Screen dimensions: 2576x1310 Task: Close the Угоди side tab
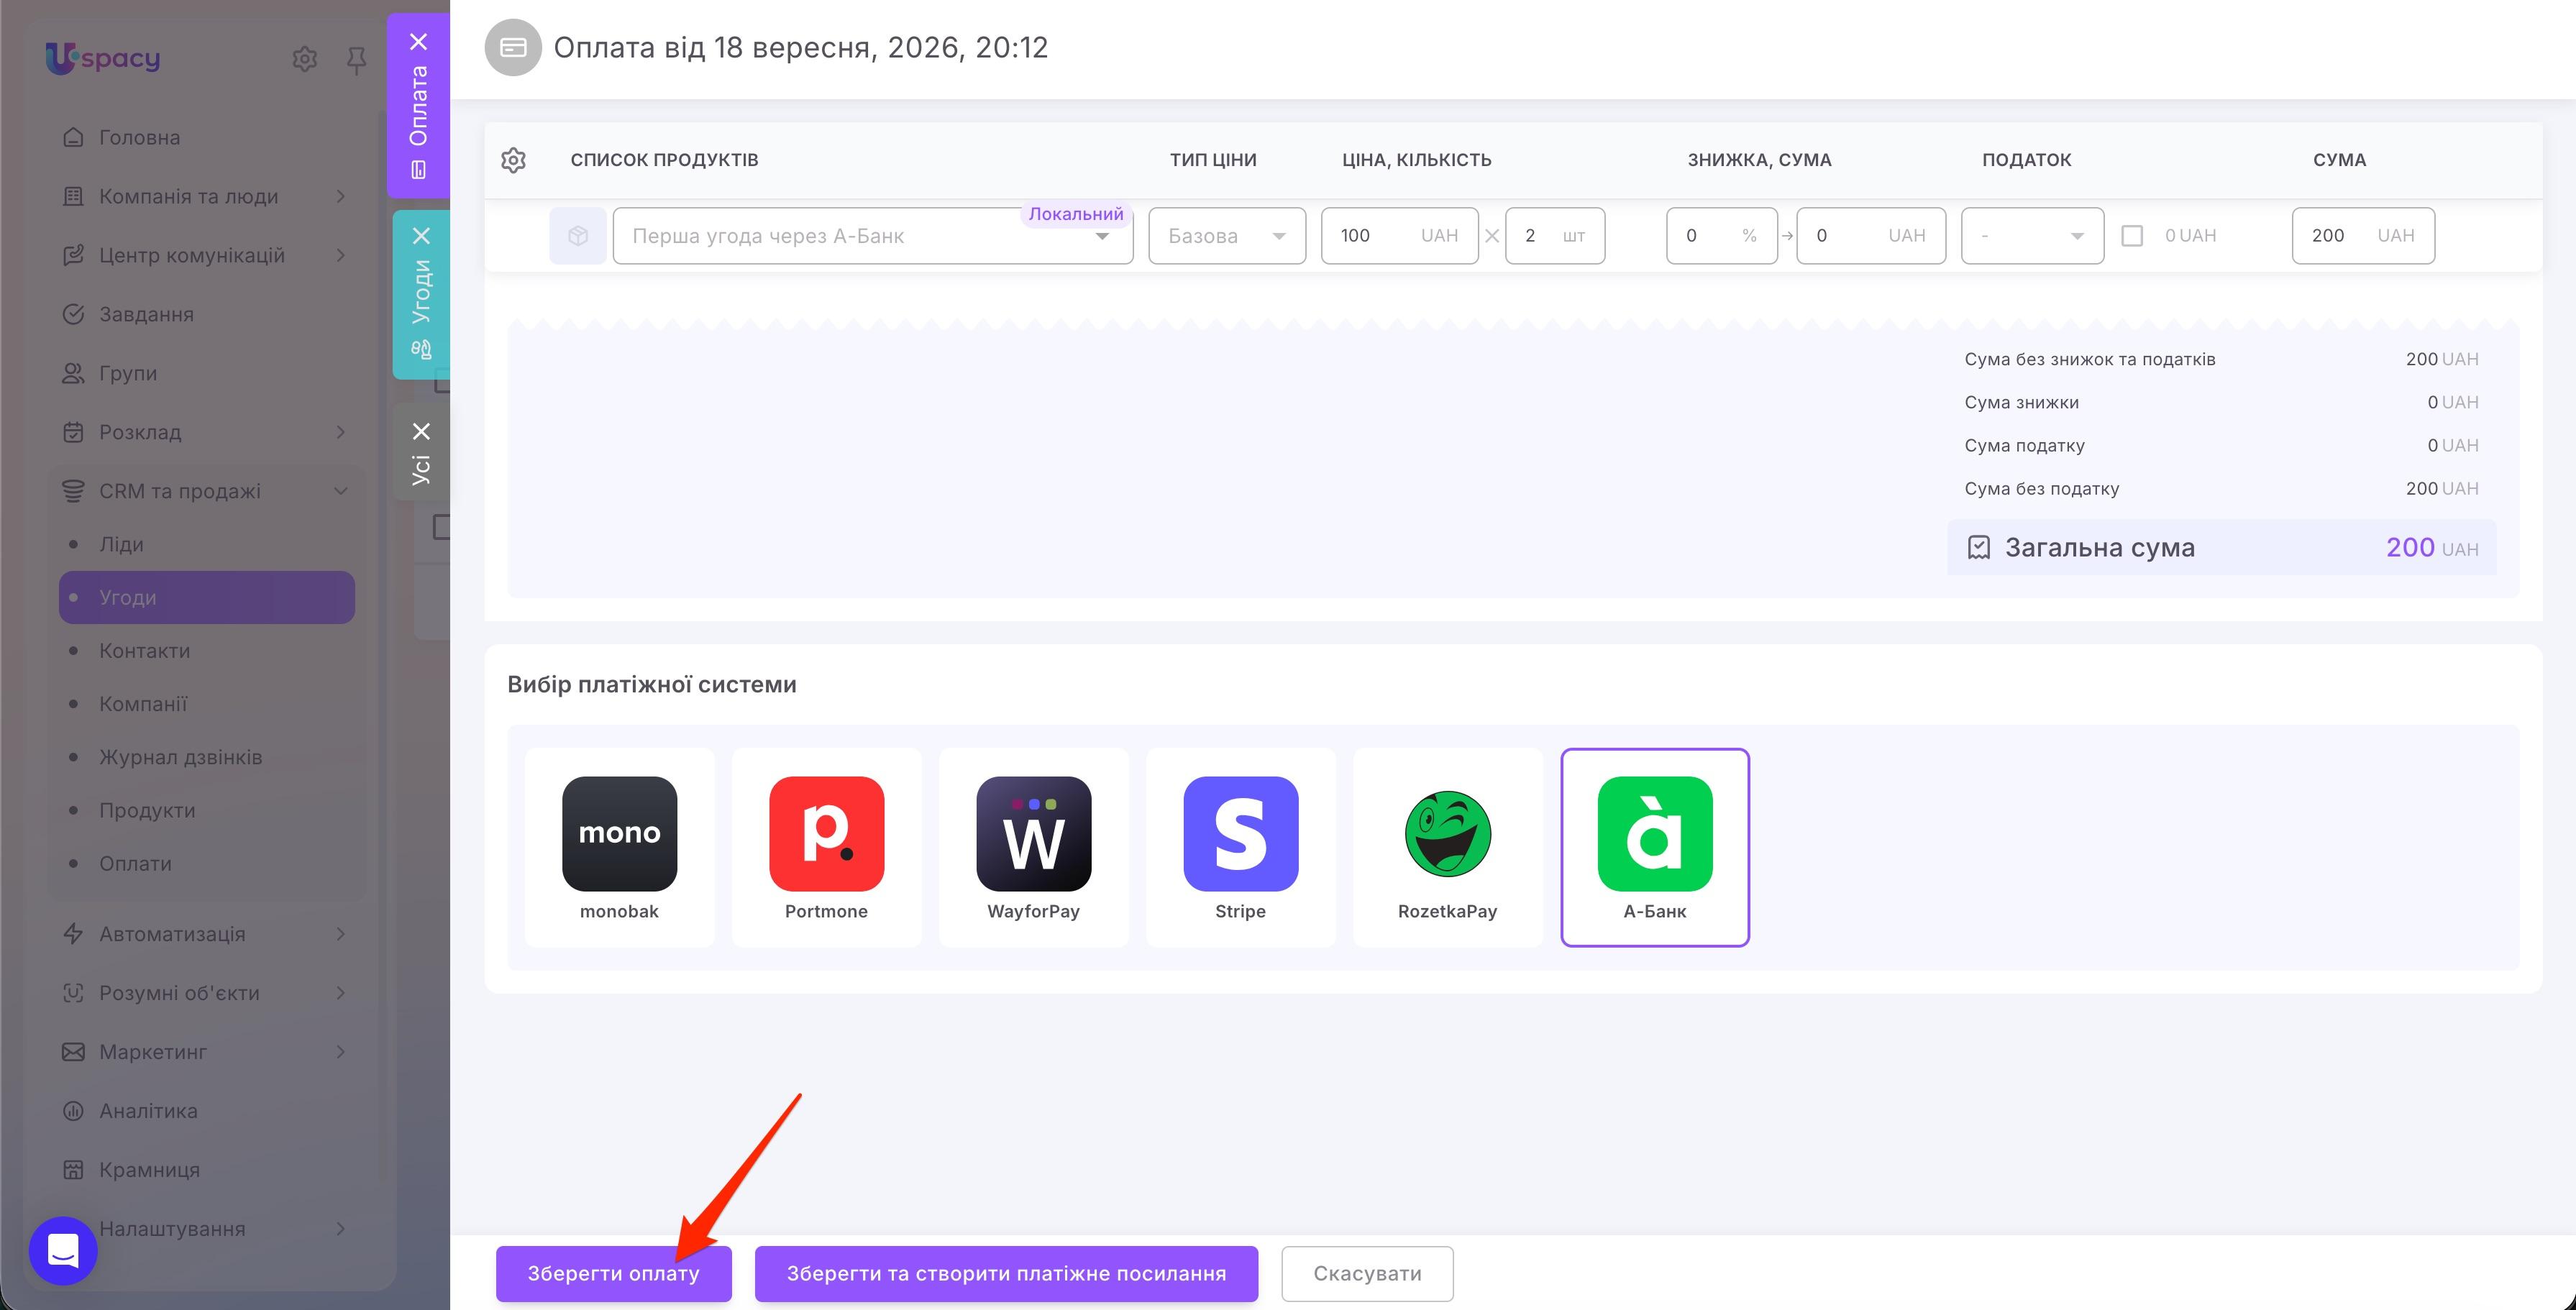click(x=421, y=236)
